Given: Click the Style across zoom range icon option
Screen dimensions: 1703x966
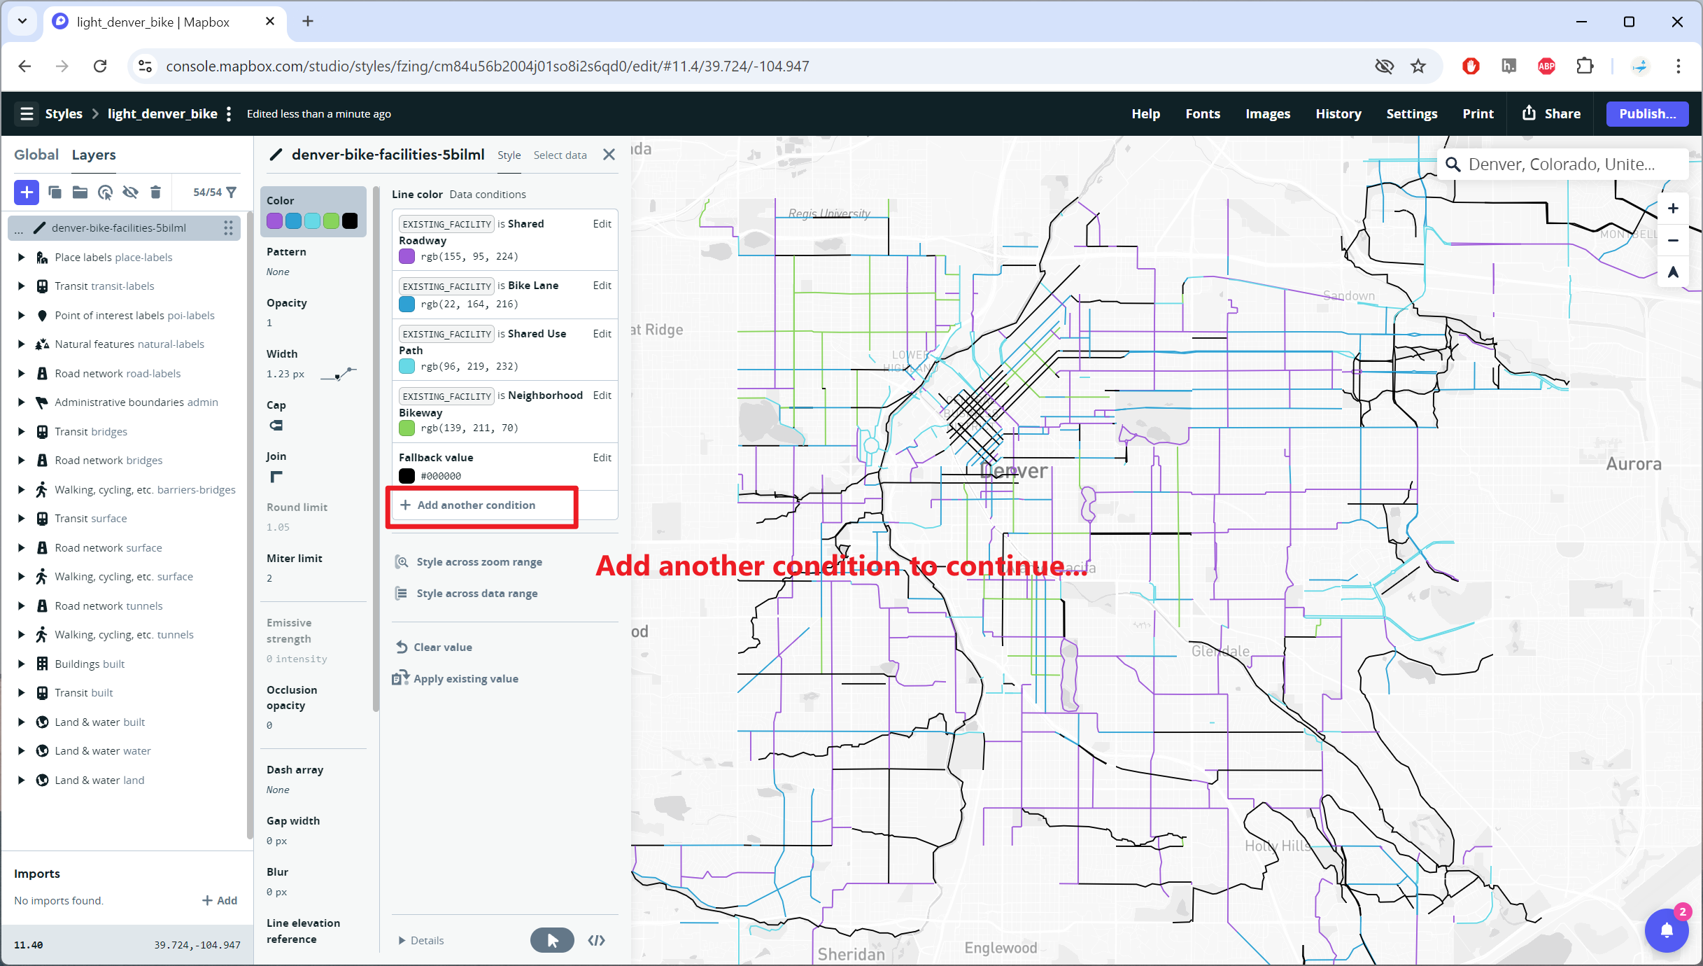Looking at the screenshot, I should pos(402,561).
